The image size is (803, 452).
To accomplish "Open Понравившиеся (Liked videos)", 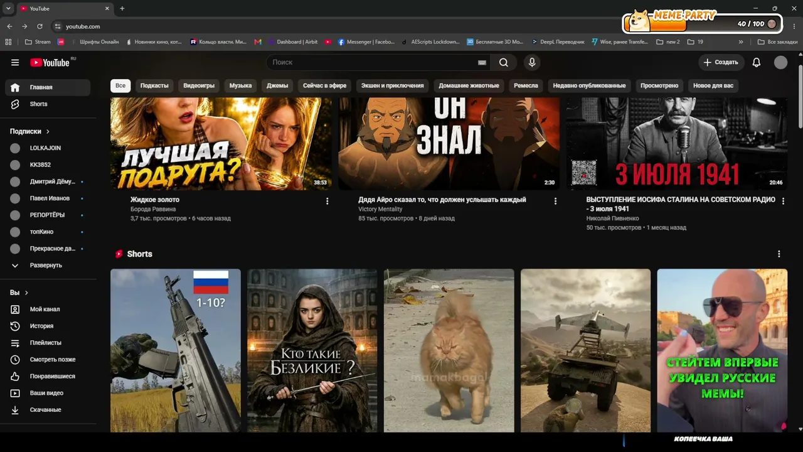I will coord(48,376).
